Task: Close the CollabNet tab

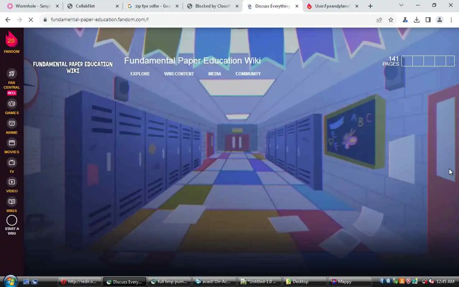Action: click(x=117, y=6)
